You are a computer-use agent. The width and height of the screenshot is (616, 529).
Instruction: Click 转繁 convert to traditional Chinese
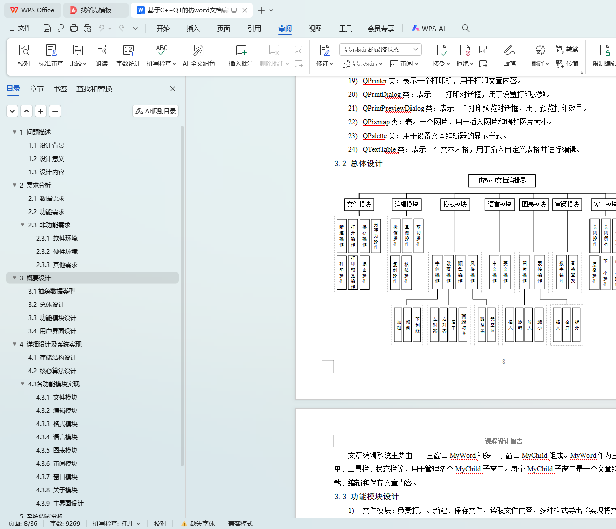[567, 49]
